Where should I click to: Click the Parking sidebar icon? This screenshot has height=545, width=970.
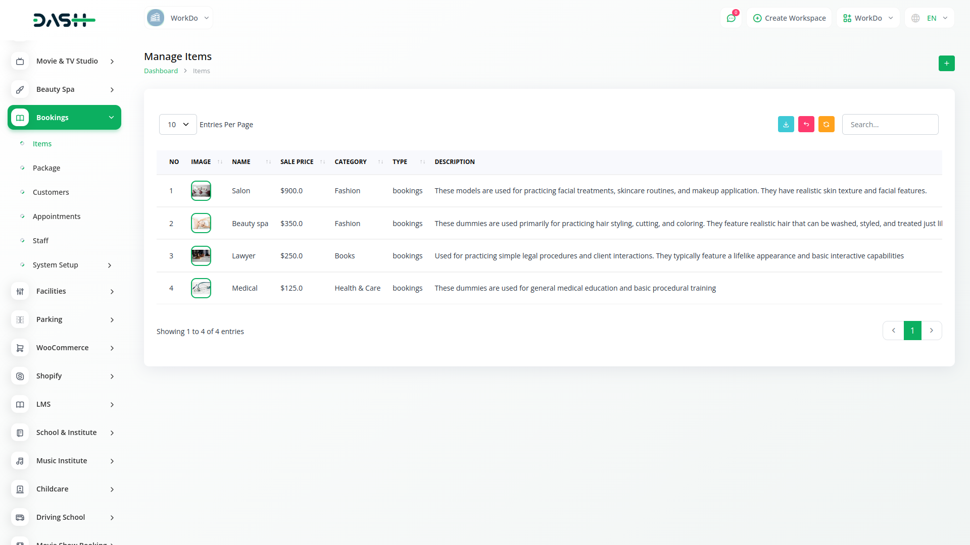pos(20,319)
